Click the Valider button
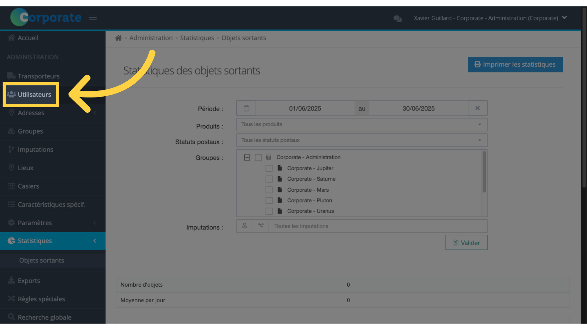 pyautogui.click(x=466, y=243)
